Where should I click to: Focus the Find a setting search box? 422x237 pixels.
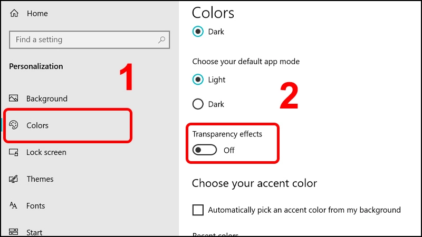pos(89,40)
